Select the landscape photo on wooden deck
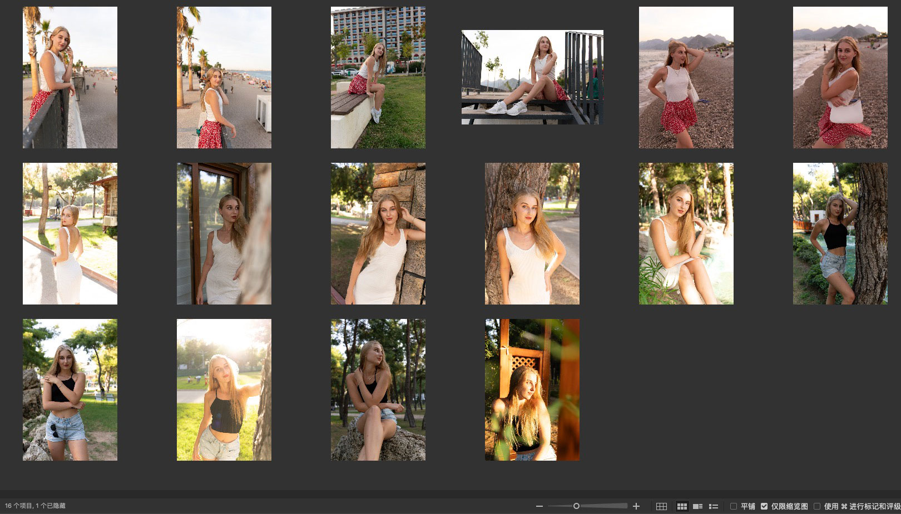 coord(532,77)
